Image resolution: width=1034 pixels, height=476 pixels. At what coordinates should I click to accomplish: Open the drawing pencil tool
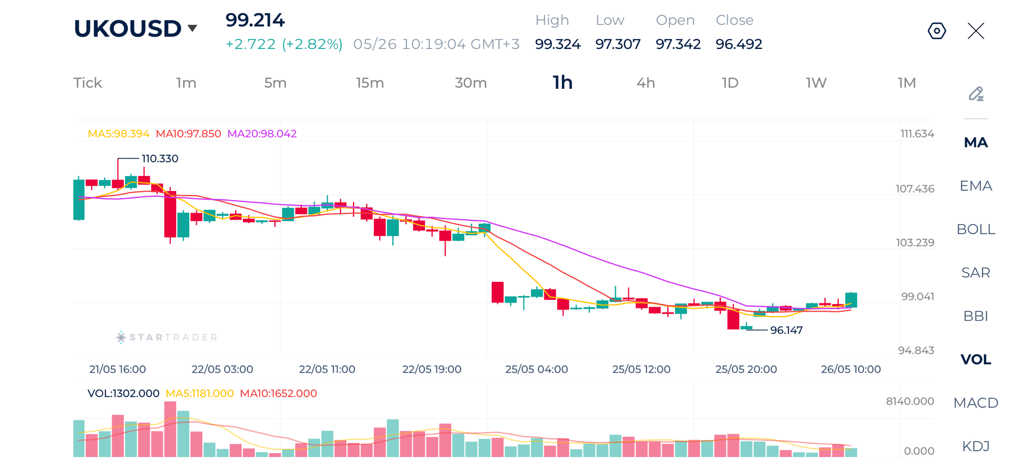click(976, 94)
